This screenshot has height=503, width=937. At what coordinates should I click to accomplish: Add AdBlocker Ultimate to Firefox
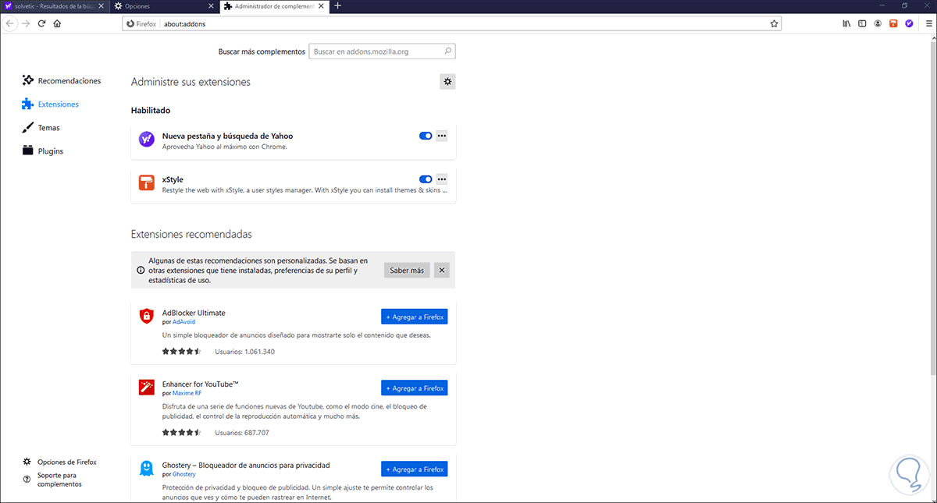(x=415, y=317)
